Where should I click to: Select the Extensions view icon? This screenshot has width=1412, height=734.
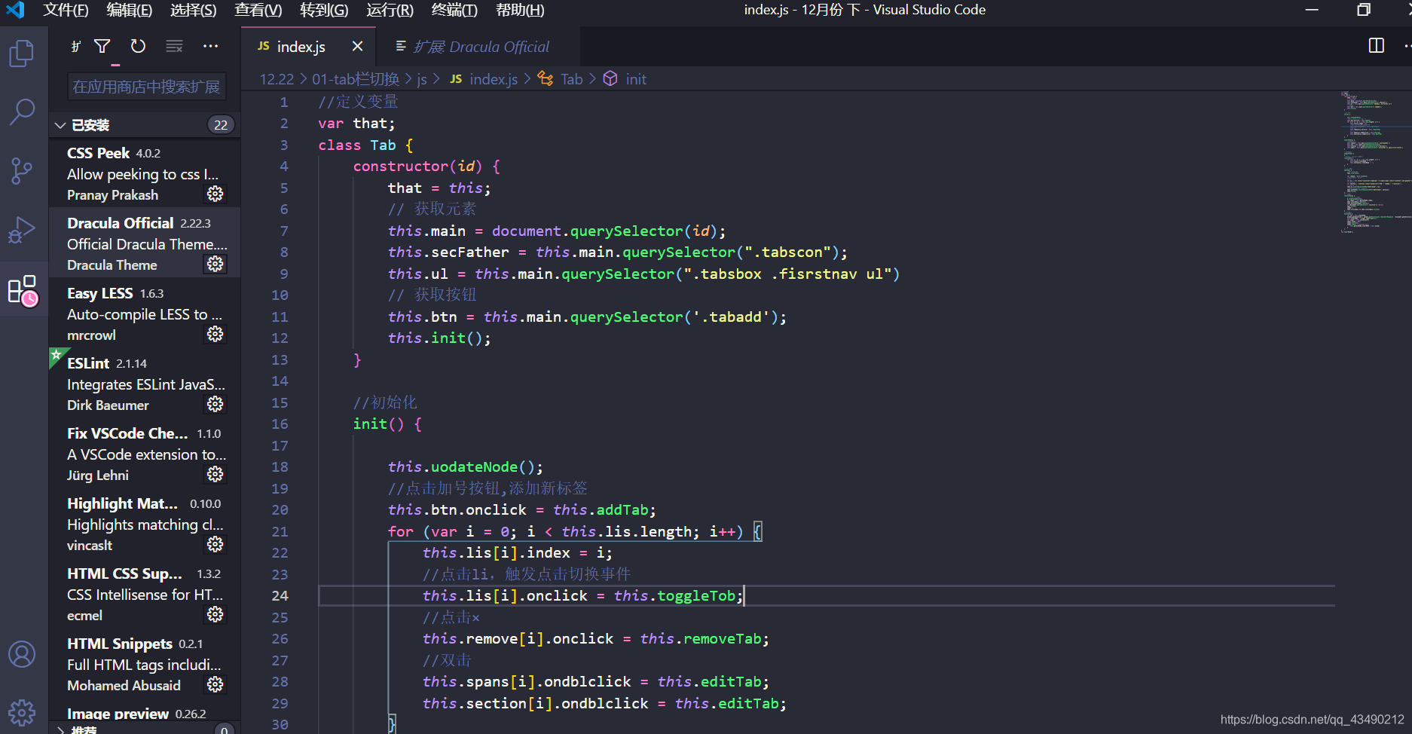pyautogui.click(x=22, y=290)
